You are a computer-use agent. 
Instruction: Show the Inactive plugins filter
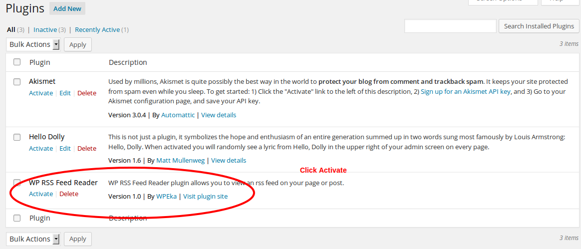(x=45, y=29)
